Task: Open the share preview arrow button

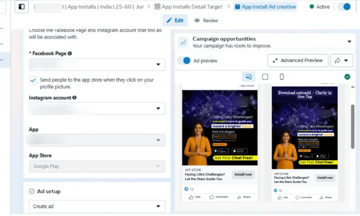Action: (x=342, y=60)
